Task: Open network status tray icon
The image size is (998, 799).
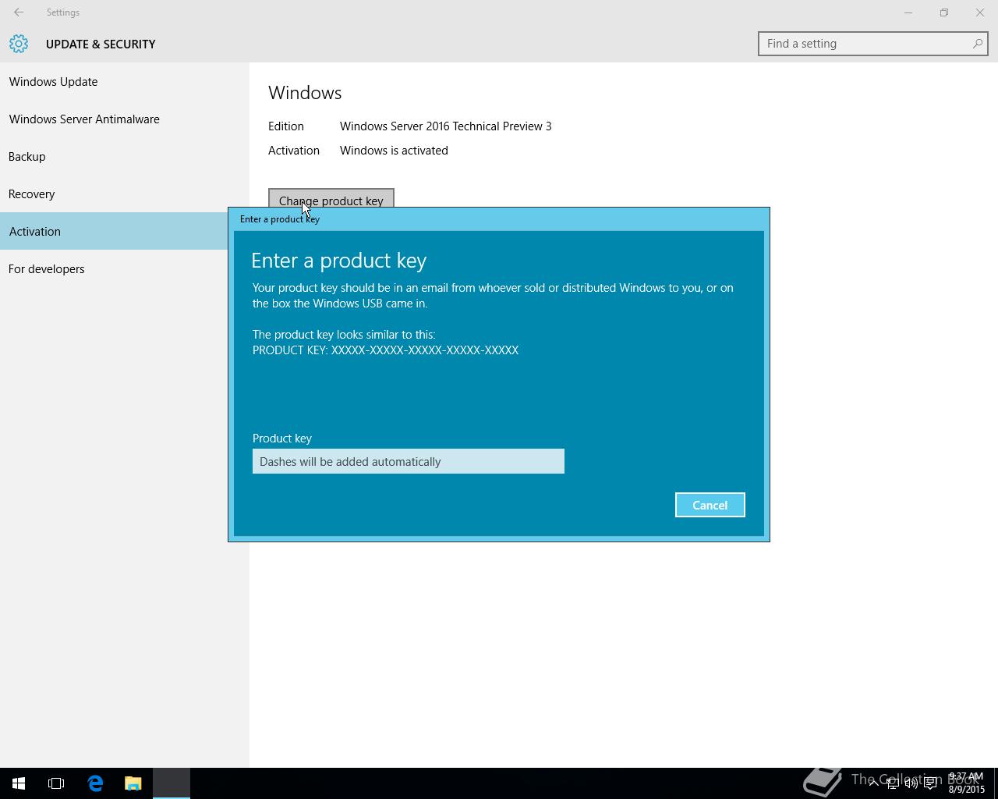Action: (x=892, y=783)
